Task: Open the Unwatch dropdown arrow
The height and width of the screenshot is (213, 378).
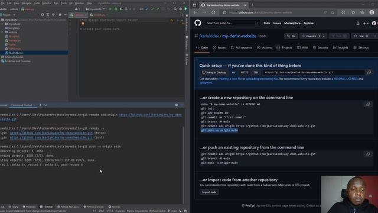Action: point(324,36)
